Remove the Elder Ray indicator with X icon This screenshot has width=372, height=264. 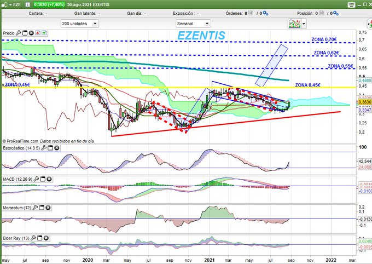coord(47,238)
